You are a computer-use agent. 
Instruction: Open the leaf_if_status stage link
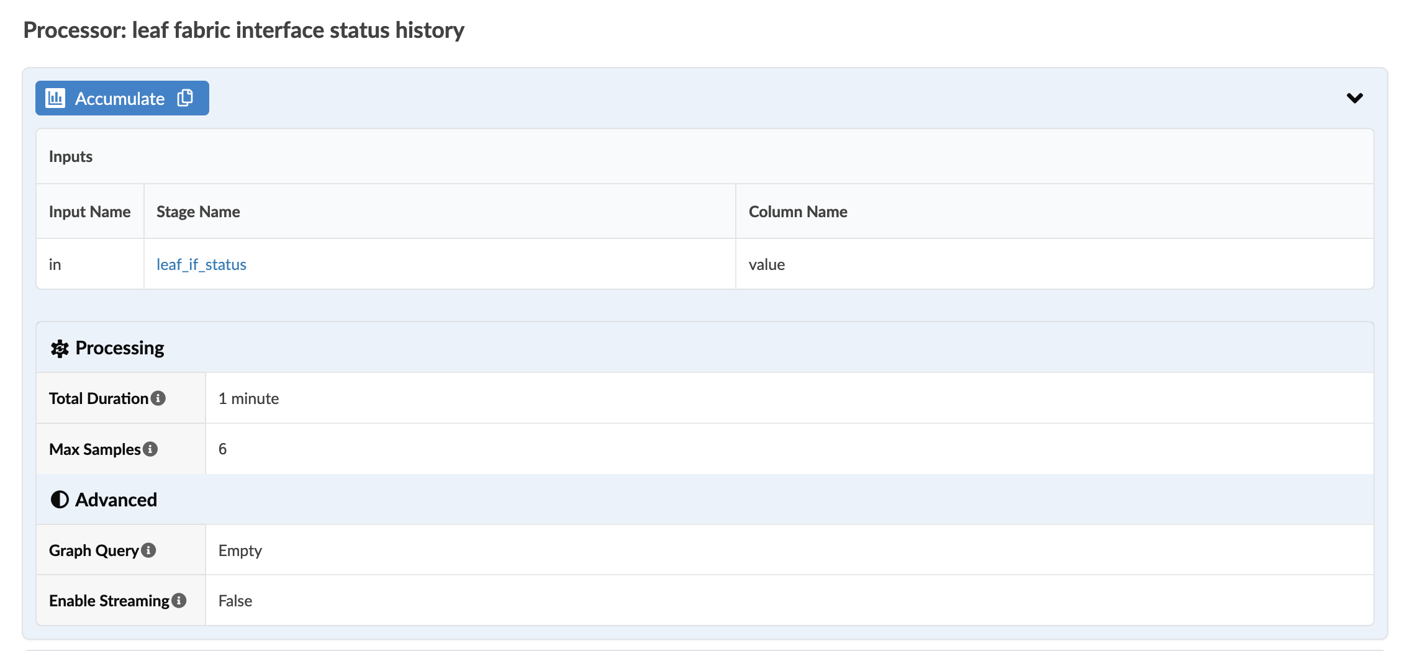coord(201,265)
